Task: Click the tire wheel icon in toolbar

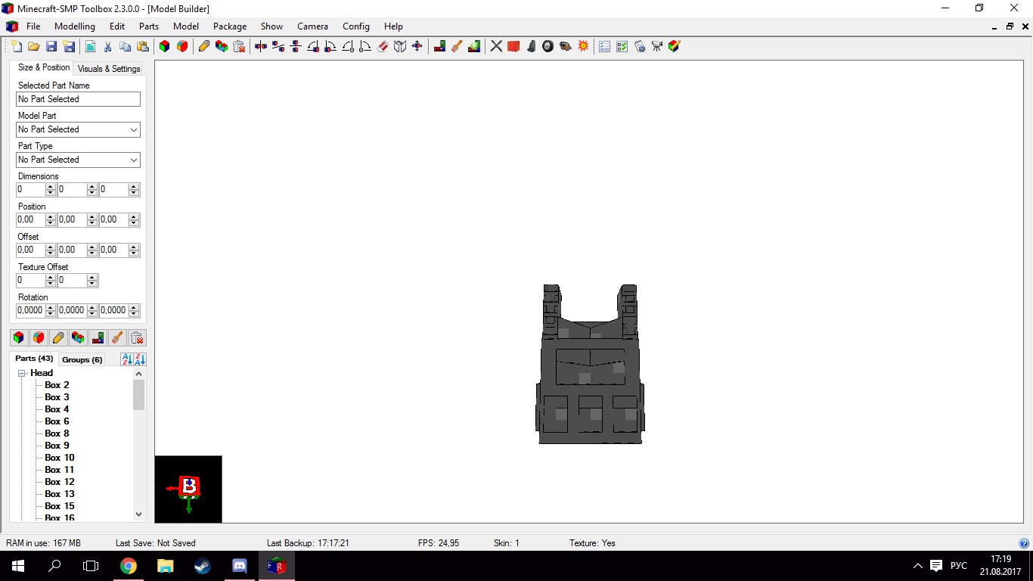Action: tap(548, 46)
